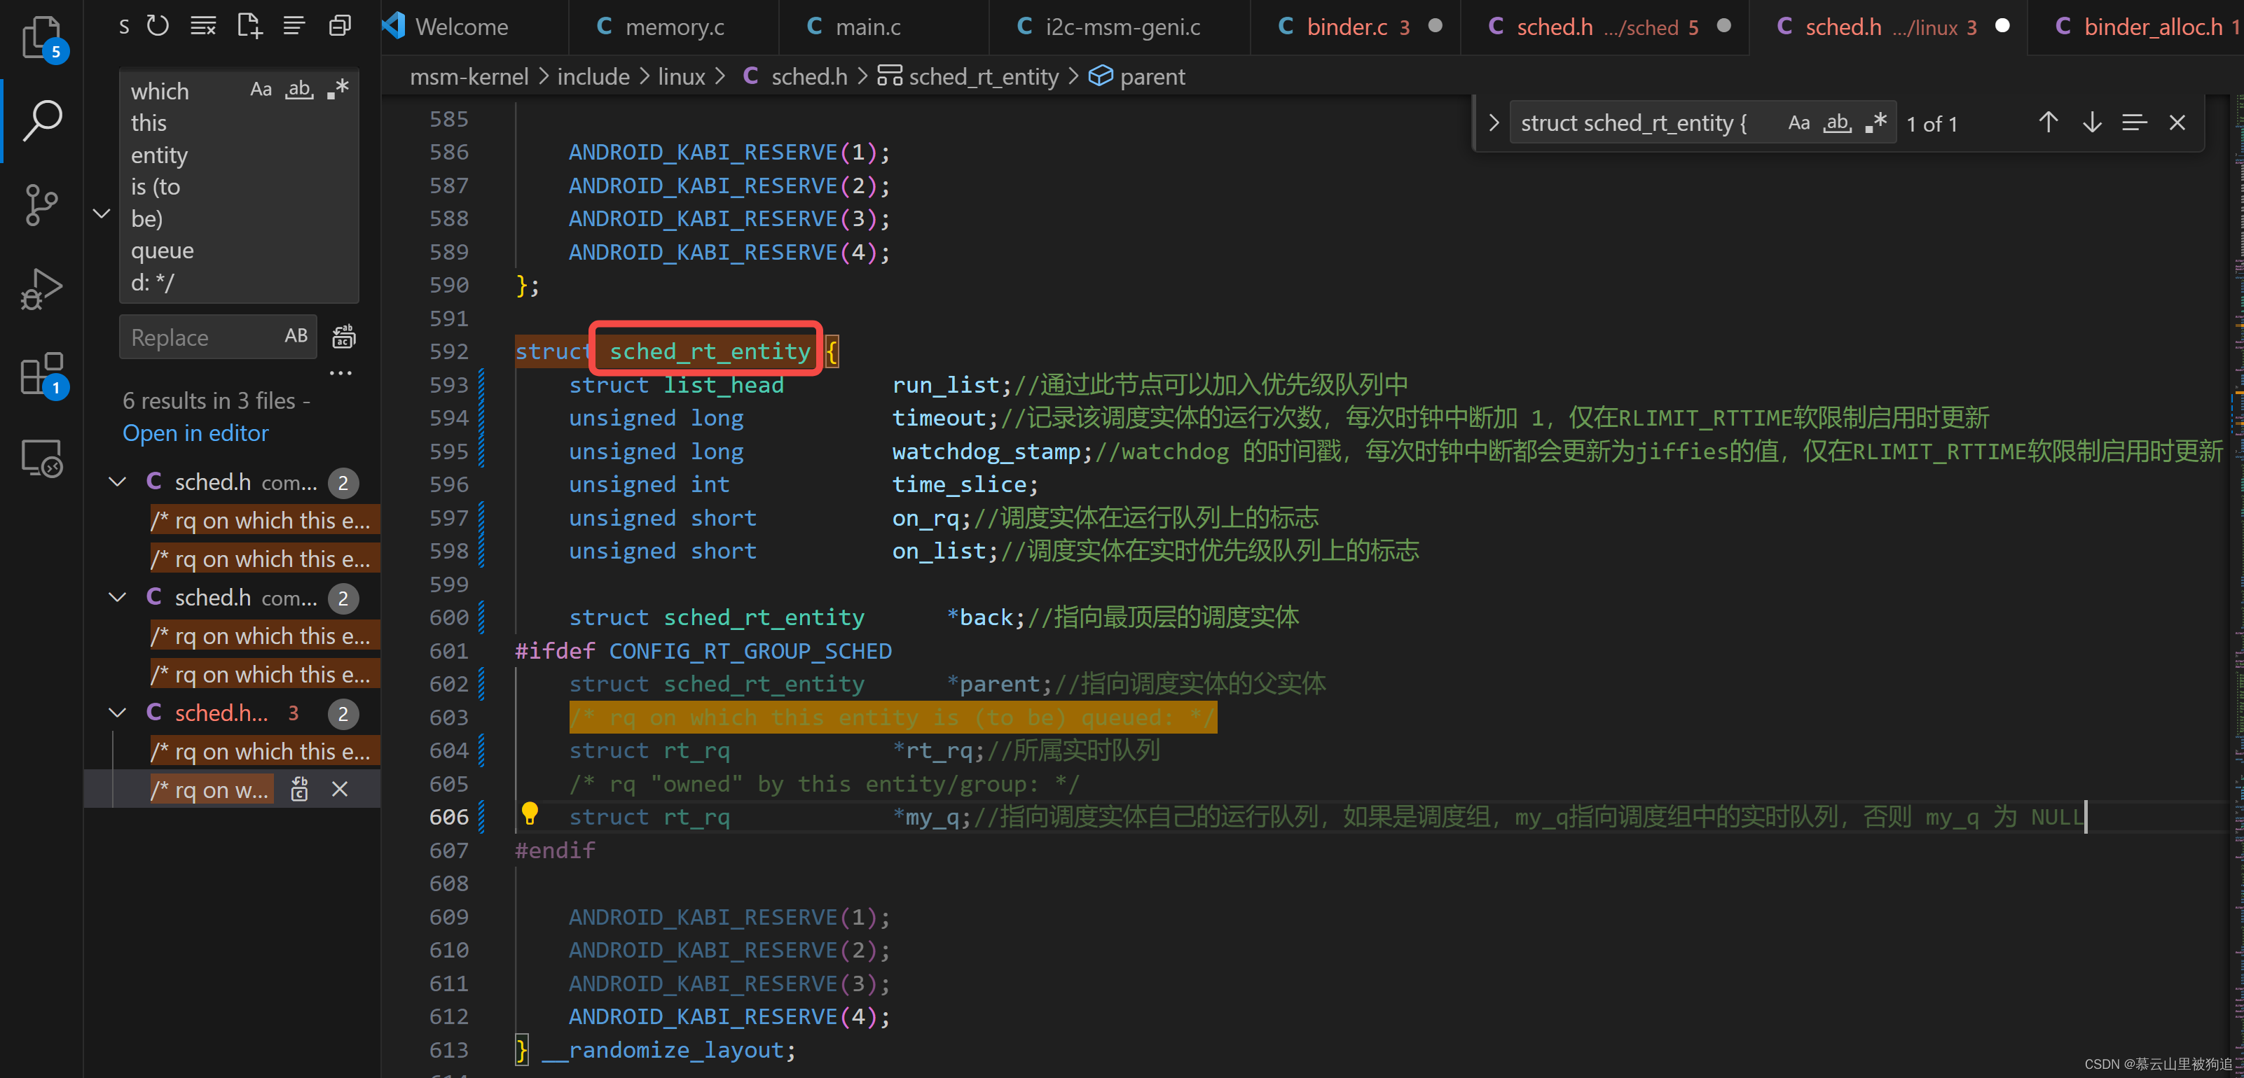The width and height of the screenshot is (2244, 1078).
Task: Toggle match case in the search panel
Action: click(261, 88)
